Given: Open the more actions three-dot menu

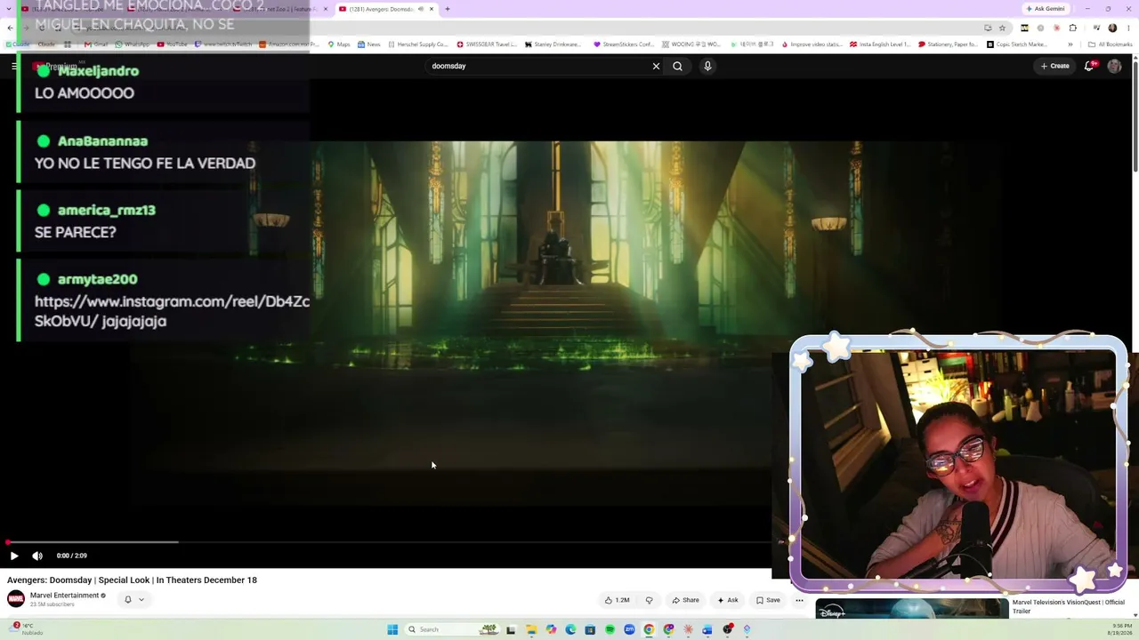Looking at the screenshot, I should (x=799, y=600).
